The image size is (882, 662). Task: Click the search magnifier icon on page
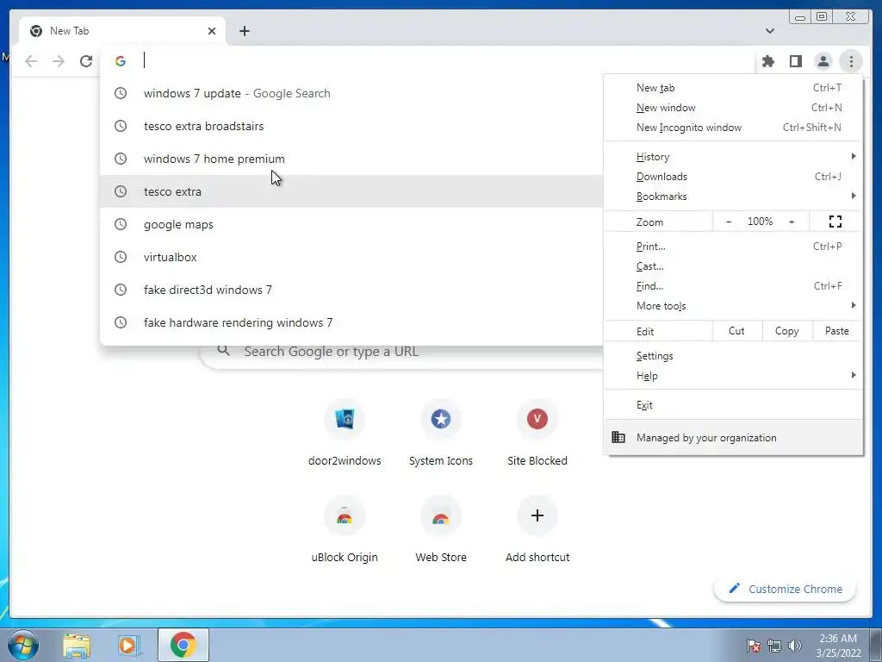pyautogui.click(x=223, y=351)
